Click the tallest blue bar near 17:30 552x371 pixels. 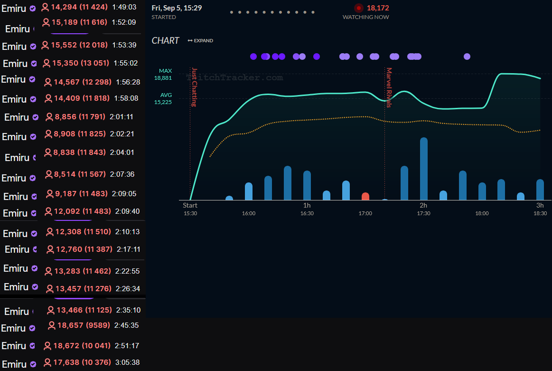[x=424, y=169]
